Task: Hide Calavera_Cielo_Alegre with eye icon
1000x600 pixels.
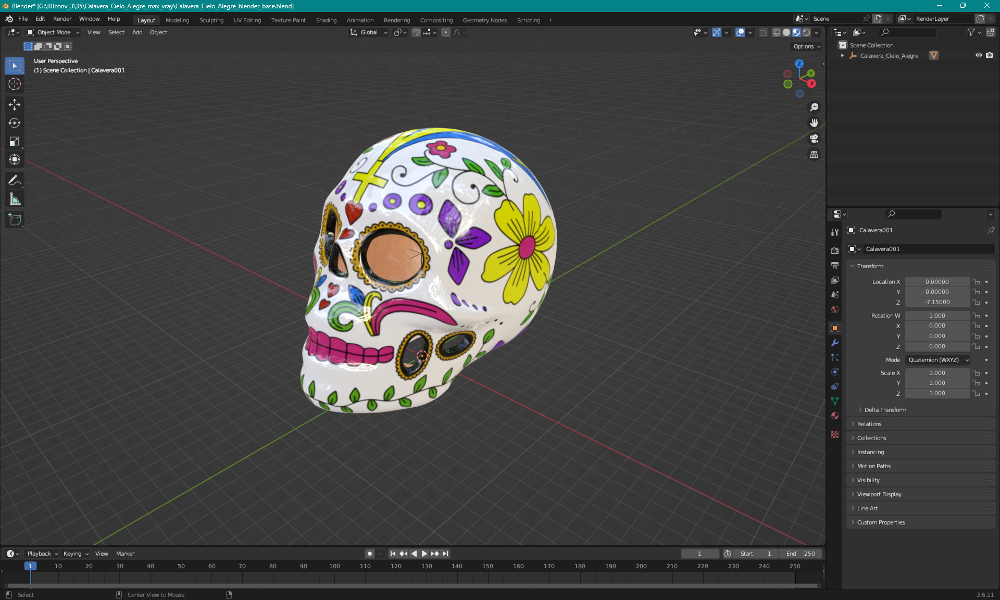Action: tap(979, 55)
